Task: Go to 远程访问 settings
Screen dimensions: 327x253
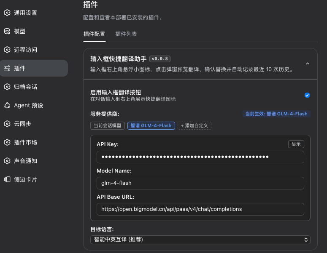Action: coord(34,50)
